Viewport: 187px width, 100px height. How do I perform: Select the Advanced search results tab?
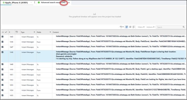pos(54,2)
